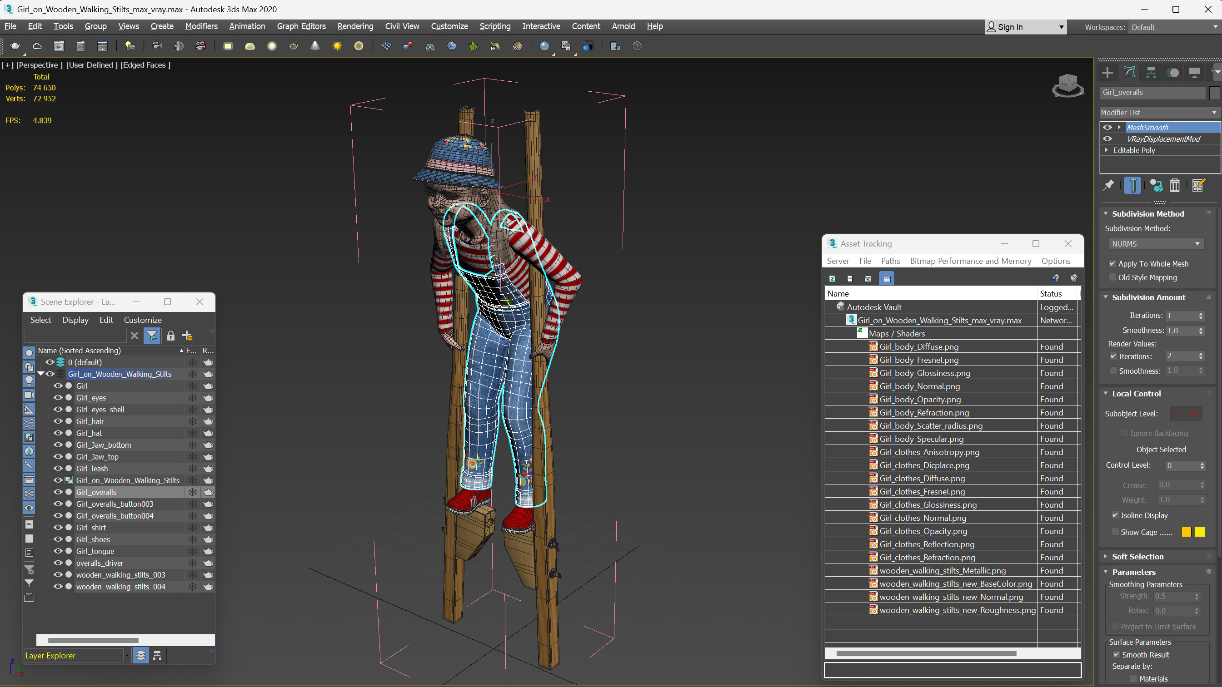
Task: Collapse Subdivision Amount rollout
Action: pos(1148,297)
